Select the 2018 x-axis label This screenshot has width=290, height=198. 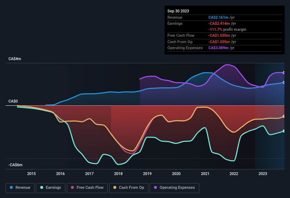pyautogui.click(x=118, y=174)
